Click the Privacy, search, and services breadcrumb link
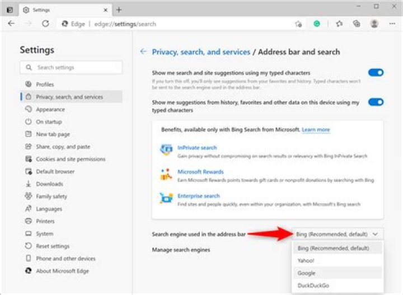The width and height of the screenshot is (403, 295). pos(201,52)
